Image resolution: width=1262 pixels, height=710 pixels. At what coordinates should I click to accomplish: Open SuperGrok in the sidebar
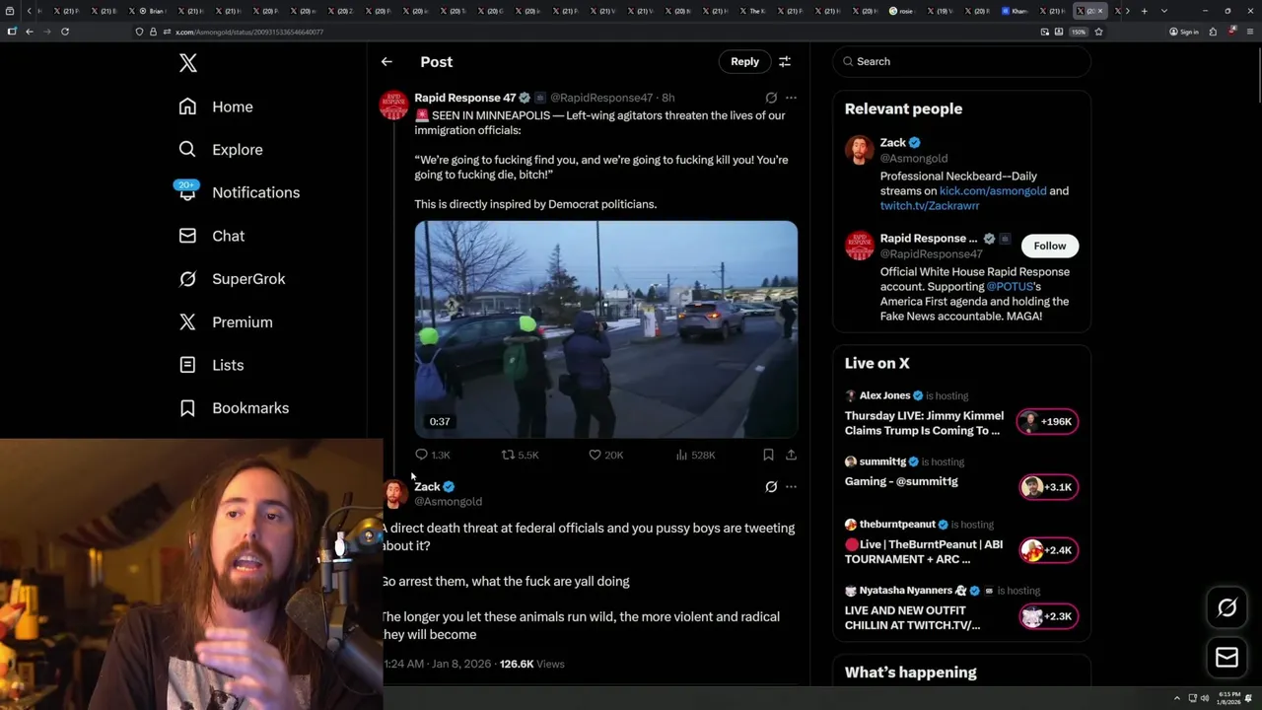pyautogui.click(x=232, y=279)
